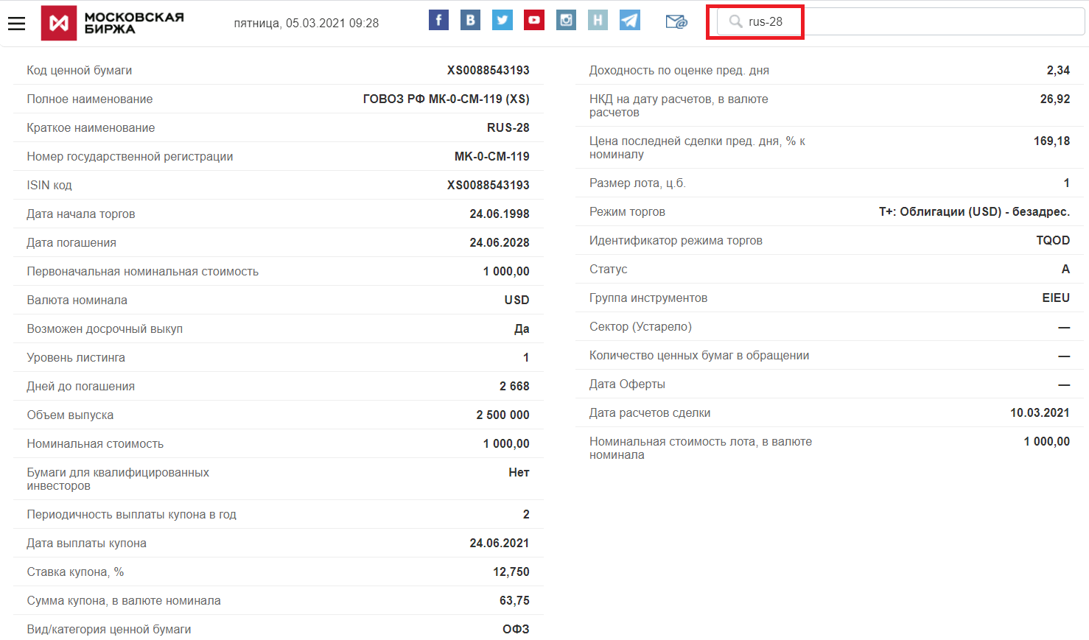This screenshot has height=640, width=1089.
Task: Select qualified investors value Нет
Action: pyautogui.click(x=519, y=472)
